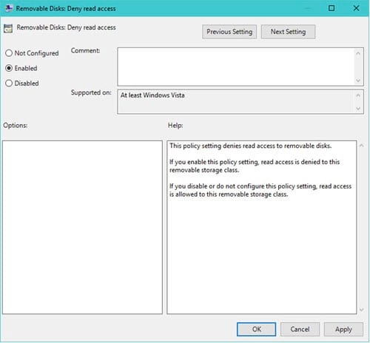Image resolution: width=370 pixels, height=343 pixels.
Task: Click the Comment box scroll up arrow
Action: click(x=358, y=53)
